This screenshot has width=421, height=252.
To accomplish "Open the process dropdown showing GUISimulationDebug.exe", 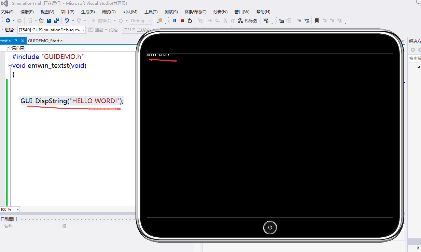I will tap(51, 30).
